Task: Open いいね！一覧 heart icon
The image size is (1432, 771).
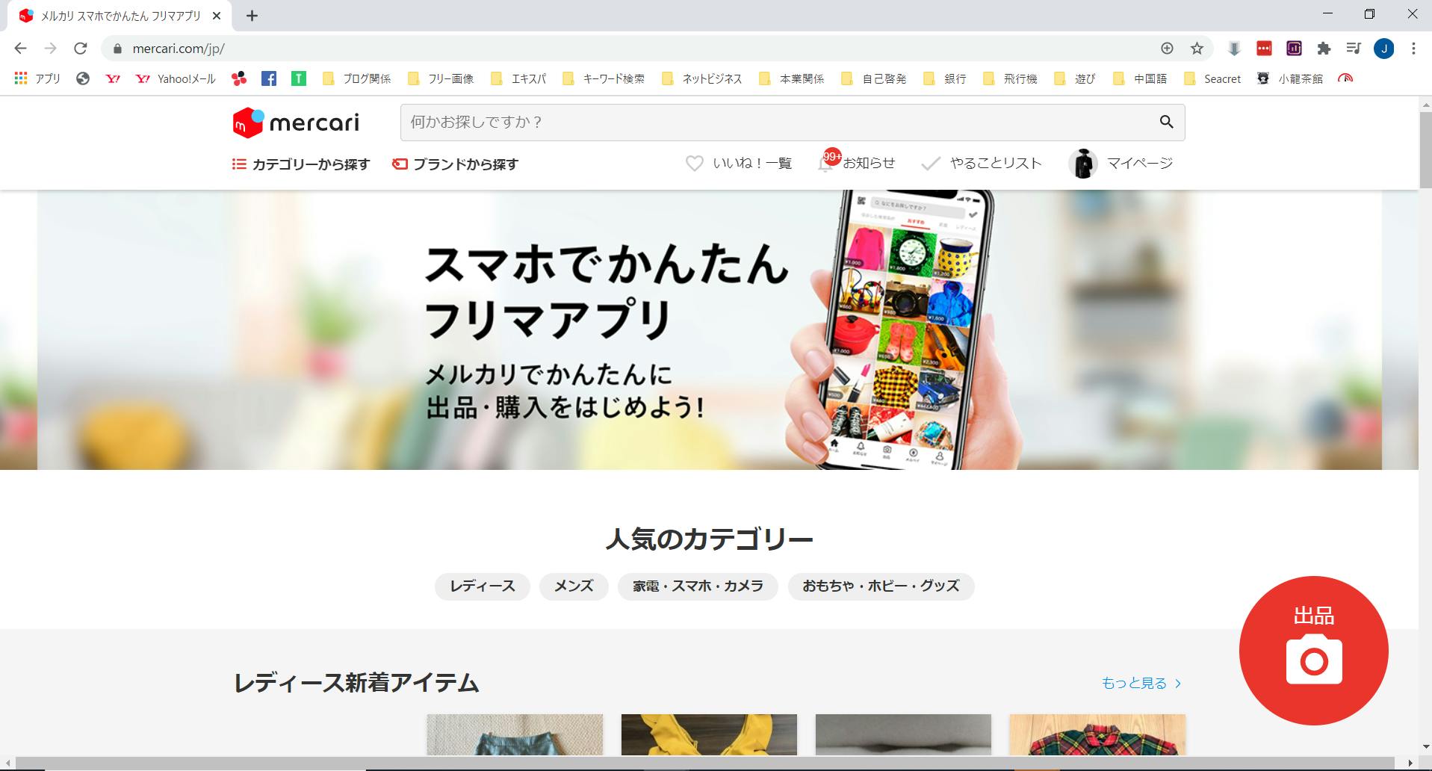Action: coord(694,164)
